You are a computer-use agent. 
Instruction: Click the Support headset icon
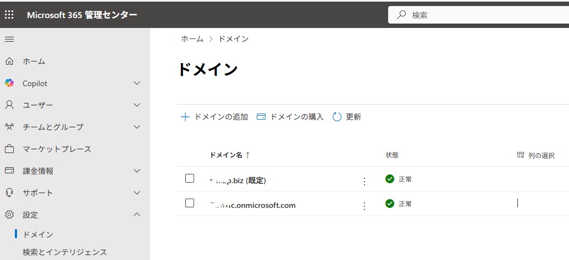pyautogui.click(x=9, y=193)
